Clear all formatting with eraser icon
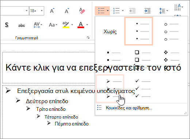 [82, 11]
